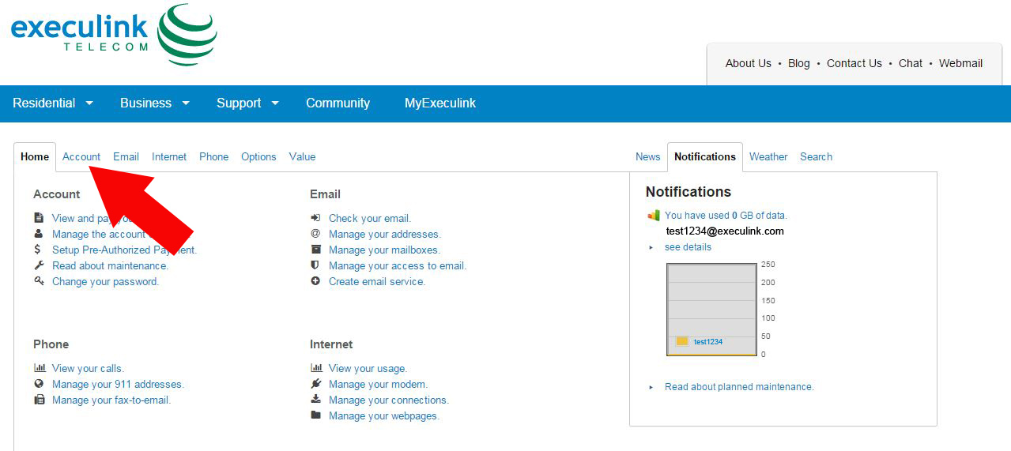Click You have used 0 GB link
Viewport: 1011px width, 451px height.
pos(726,215)
